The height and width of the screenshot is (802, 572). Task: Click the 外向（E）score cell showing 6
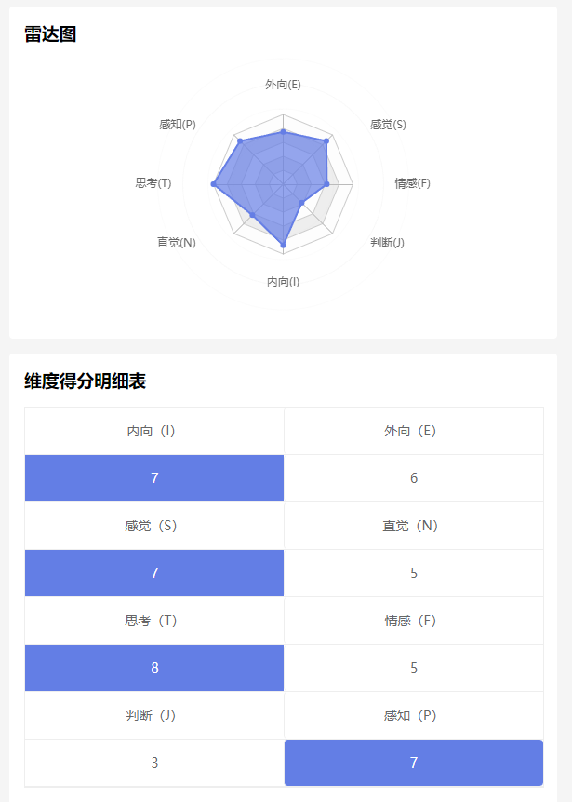pos(414,478)
